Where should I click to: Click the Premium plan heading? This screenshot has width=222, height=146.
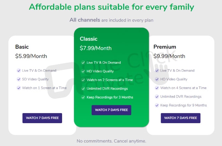[x=165, y=47]
